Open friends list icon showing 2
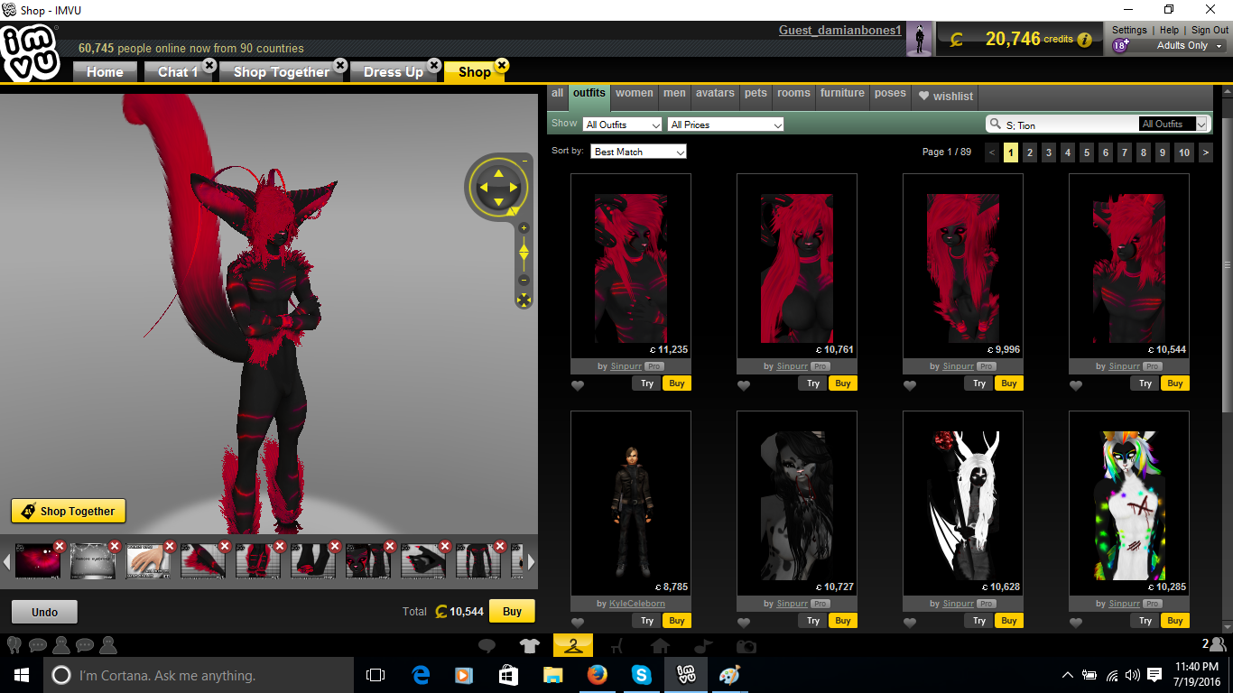This screenshot has width=1233, height=693. click(x=1213, y=644)
